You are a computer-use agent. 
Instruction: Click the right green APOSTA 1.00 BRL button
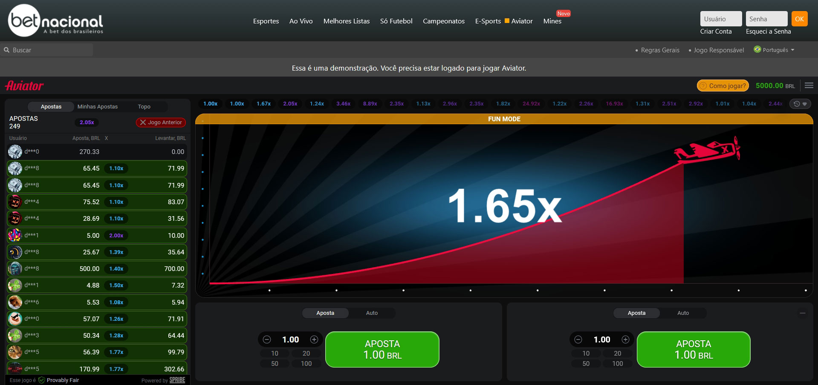pos(694,349)
